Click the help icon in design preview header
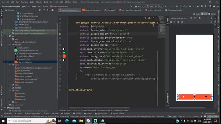 [211, 18]
